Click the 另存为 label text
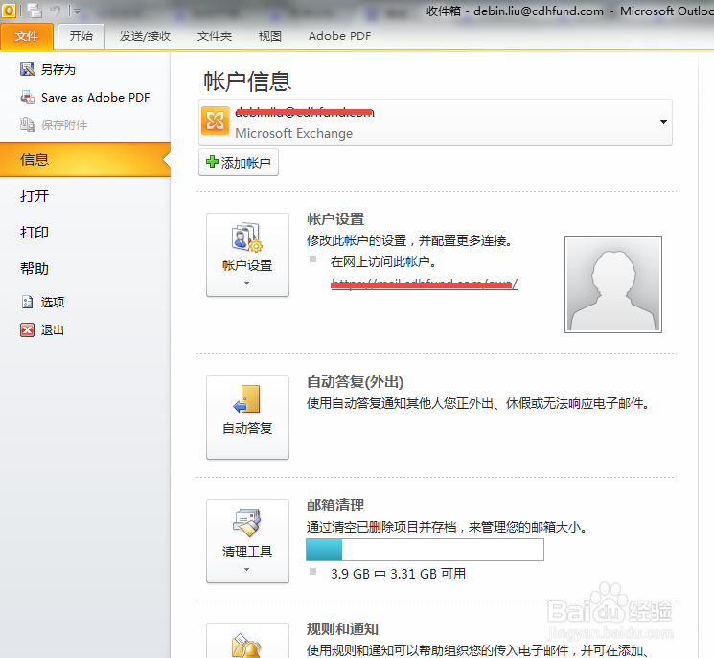 58,69
